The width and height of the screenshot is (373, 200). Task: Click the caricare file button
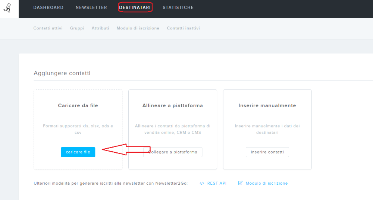pos(78,152)
